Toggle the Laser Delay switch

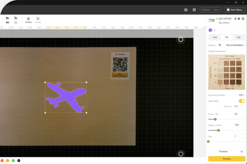click(242, 101)
